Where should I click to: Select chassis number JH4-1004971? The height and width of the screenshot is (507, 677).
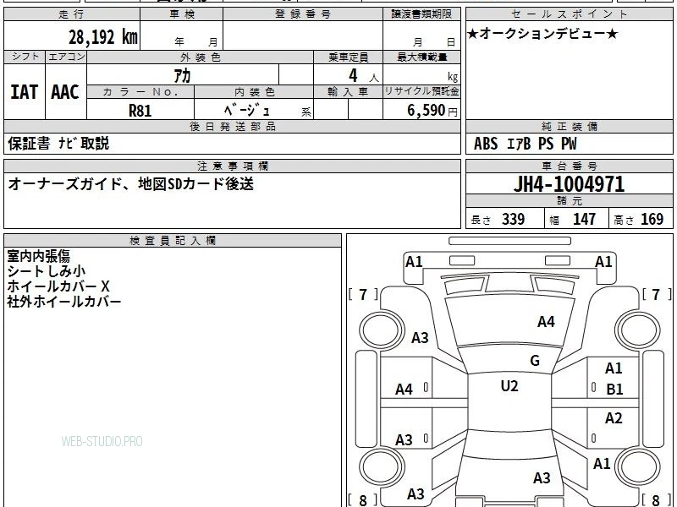point(569,184)
